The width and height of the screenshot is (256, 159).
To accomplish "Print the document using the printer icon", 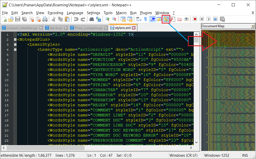I will (45, 19).
